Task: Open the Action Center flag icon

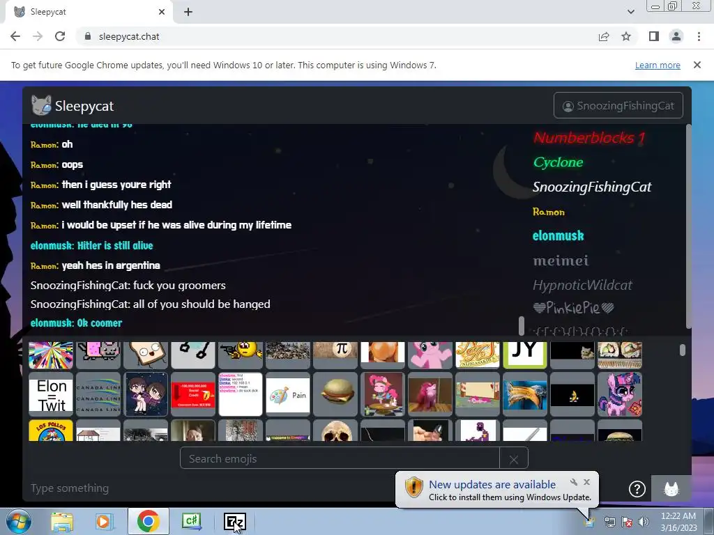Action: click(627, 522)
